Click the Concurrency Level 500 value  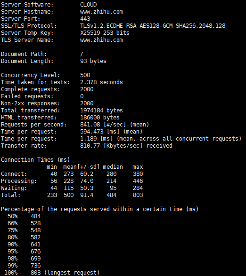pyautogui.click(x=85, y=75)
